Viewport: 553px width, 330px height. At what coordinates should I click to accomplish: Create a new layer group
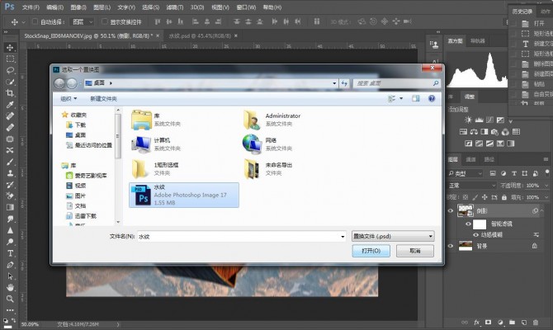[x=512, y=323]
